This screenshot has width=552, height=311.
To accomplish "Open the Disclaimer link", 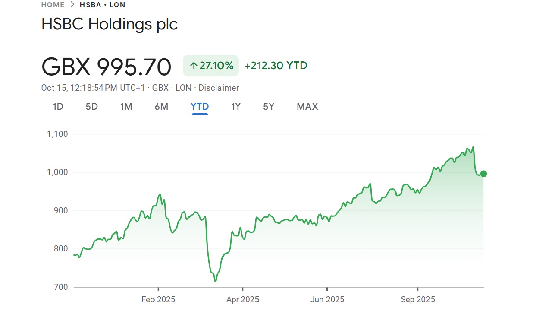I will pos(219,88).
